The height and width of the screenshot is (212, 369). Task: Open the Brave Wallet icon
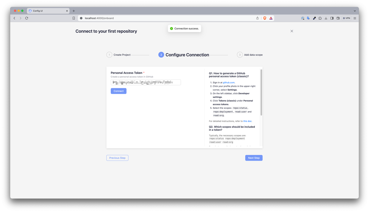pos(338,18)
